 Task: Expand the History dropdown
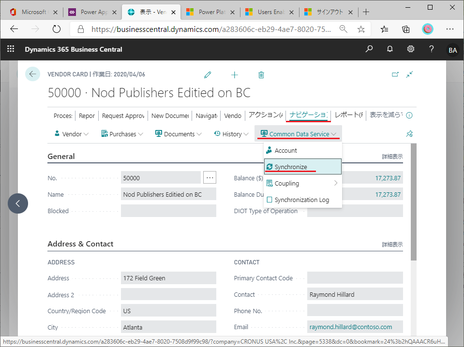pos(231,134)
